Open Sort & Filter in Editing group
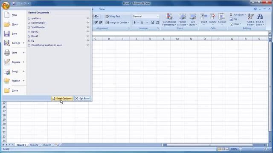273x153 pixels. 251,20
